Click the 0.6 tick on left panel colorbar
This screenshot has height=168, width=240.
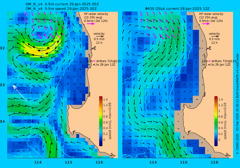click(x=105, y=122)
